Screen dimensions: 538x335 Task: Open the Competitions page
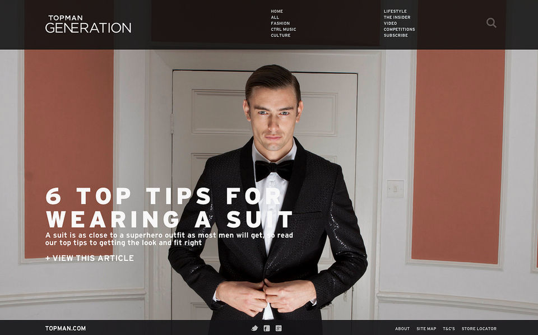400,29
